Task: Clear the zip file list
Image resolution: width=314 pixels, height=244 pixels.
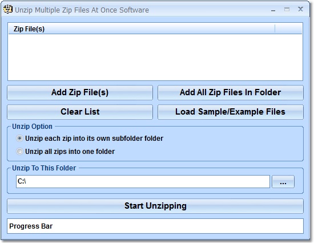Action: pyautogui.click(x=80, y=112)
